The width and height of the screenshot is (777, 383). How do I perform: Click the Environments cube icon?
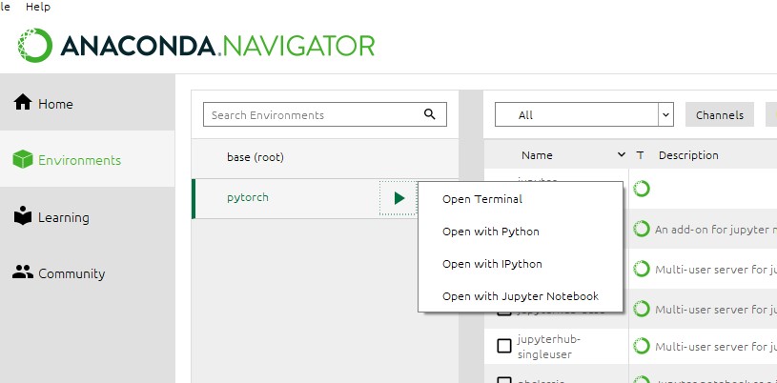23,159
